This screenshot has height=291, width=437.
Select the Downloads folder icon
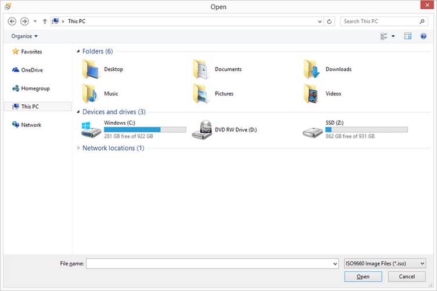point(312,69)
